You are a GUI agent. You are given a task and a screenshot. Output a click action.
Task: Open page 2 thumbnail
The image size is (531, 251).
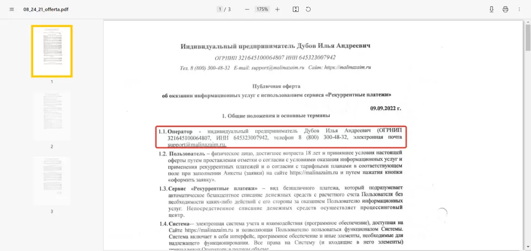coord(52,116)
